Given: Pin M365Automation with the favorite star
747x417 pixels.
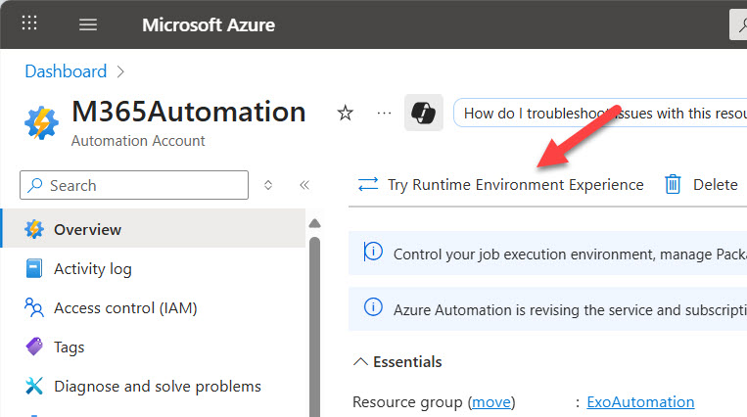Looking at the screenshot, I should pos(345,114).
